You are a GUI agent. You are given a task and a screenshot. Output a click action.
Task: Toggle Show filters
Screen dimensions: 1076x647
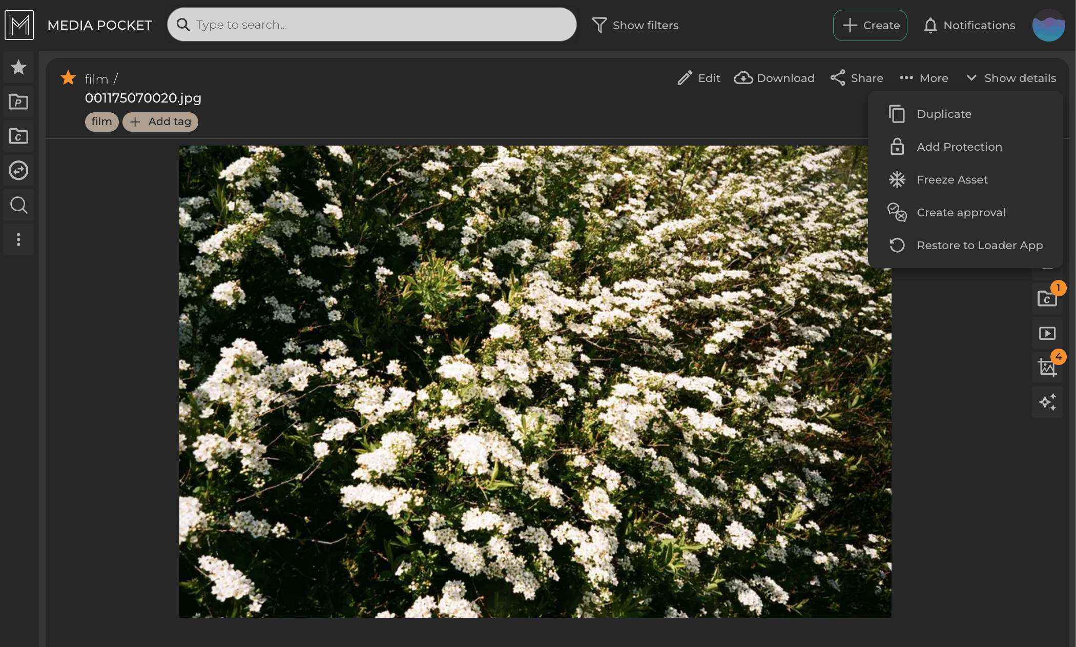(635, 25)
